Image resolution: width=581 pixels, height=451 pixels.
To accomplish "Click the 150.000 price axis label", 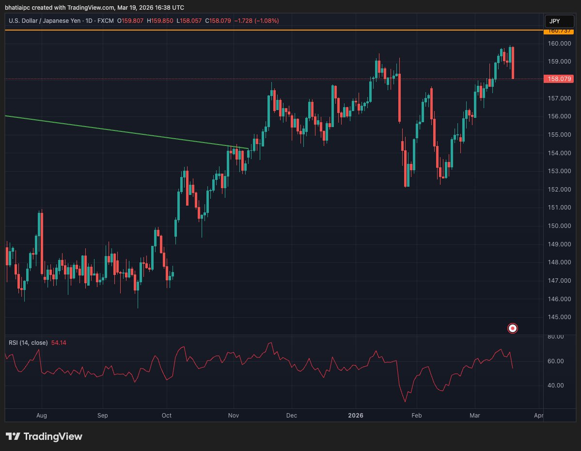I will pyautogui.click(x=559, y=226).
